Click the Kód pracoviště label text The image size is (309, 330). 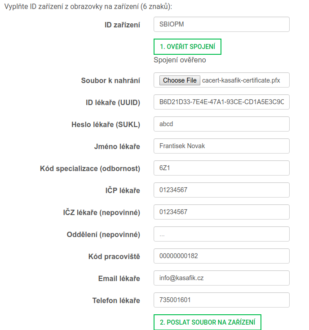[x=114, y=256]
